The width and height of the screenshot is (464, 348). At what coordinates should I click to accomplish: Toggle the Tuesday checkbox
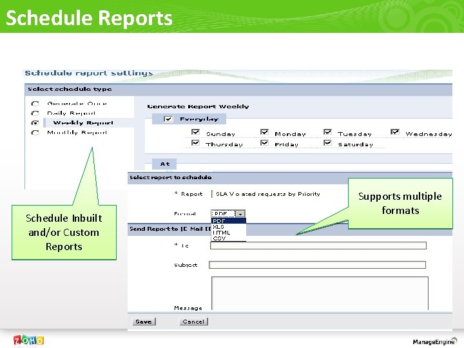327,132
